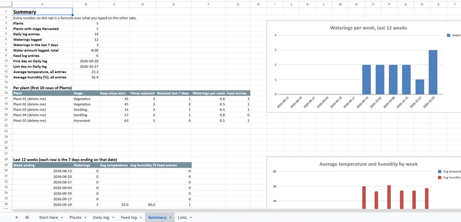
Task: Switch to the Start here tab
Action: click(x=49, y=217)
